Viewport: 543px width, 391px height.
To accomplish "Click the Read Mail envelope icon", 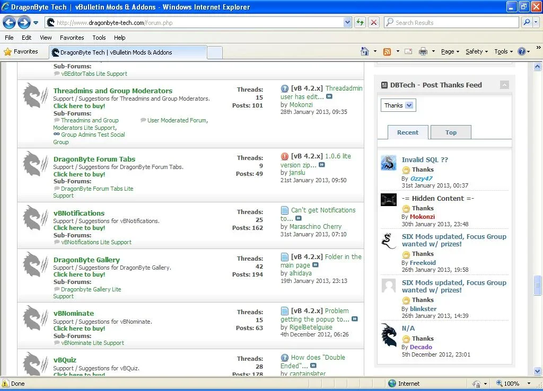I will coord(408,51).
